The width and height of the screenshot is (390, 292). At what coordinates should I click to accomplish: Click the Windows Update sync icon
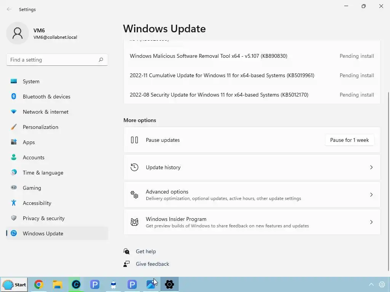pos(14,233)
